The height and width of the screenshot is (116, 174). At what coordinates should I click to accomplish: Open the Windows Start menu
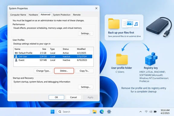[53, 111]
